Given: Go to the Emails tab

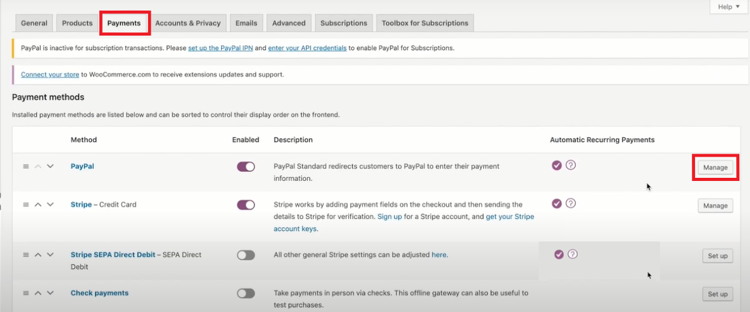Looking at the screenshot, I should tap(246, 23).
